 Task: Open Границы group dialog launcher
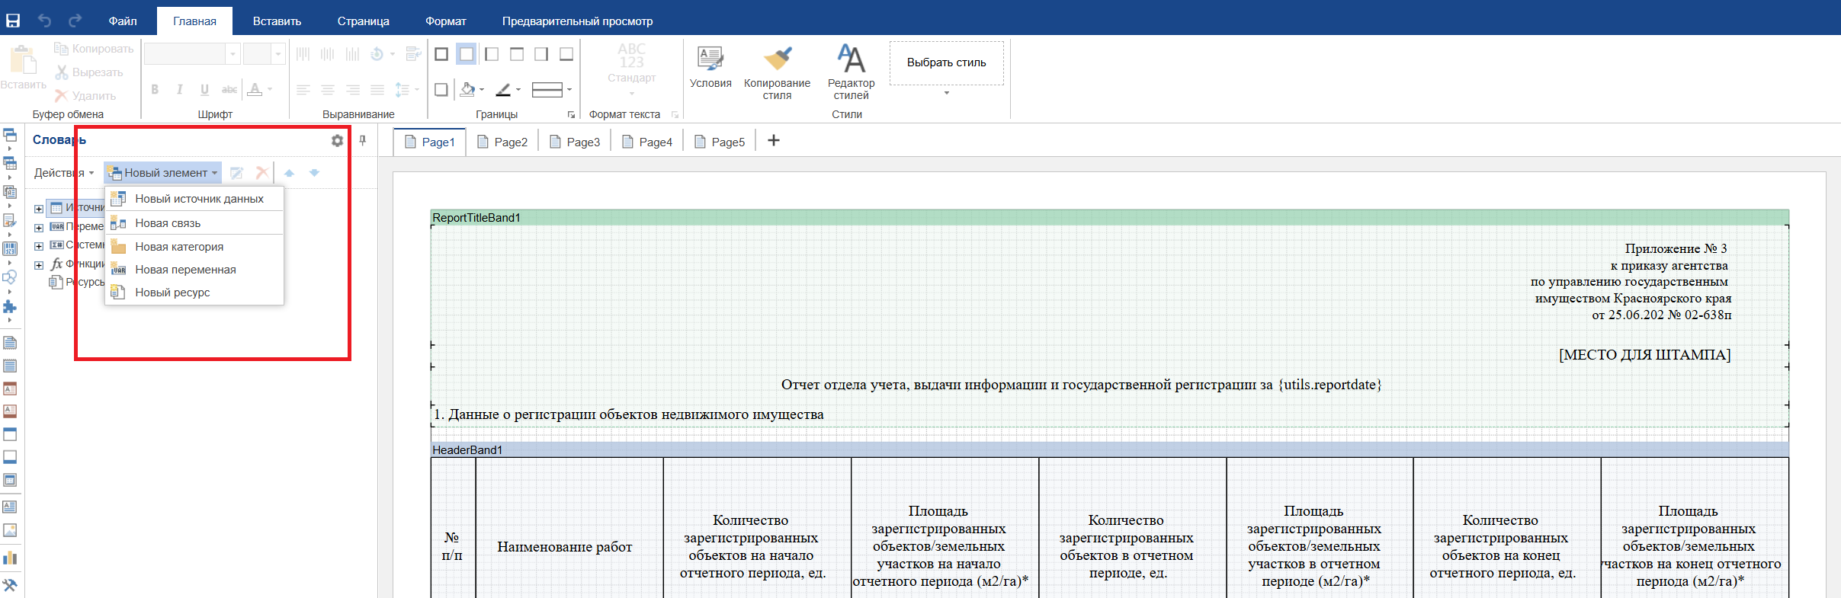(571, 115)
